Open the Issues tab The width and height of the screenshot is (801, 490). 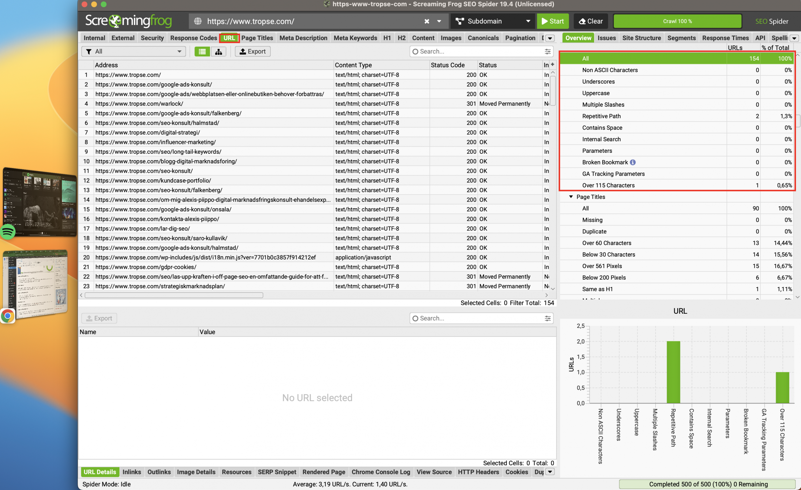tap(607, 38)
